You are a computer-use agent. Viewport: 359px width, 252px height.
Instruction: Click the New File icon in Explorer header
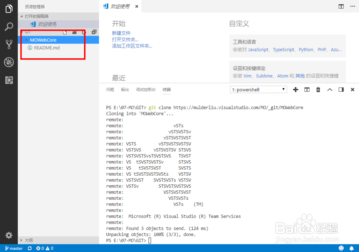tap(65, 32)
